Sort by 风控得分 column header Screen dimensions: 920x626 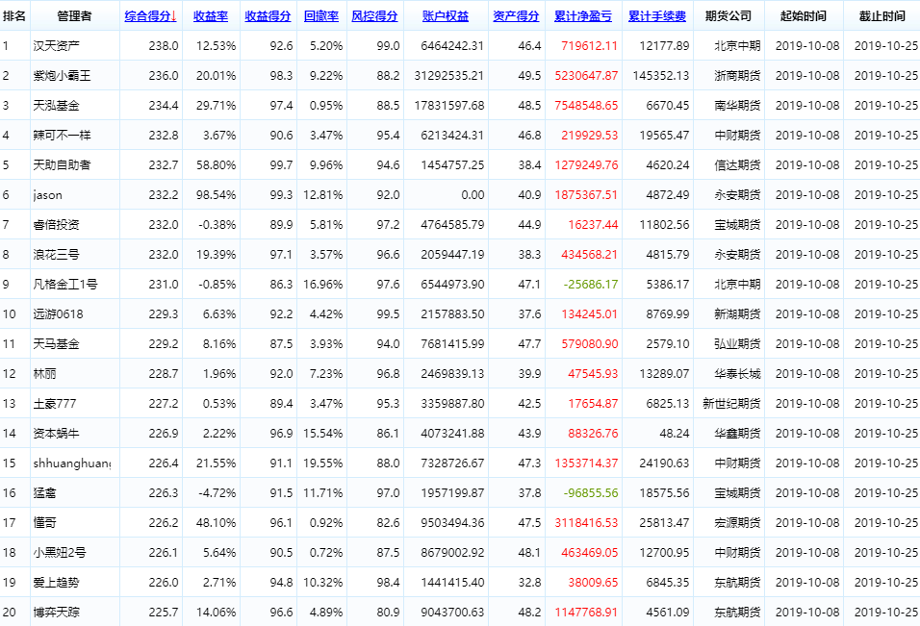(x=375, y=16)
